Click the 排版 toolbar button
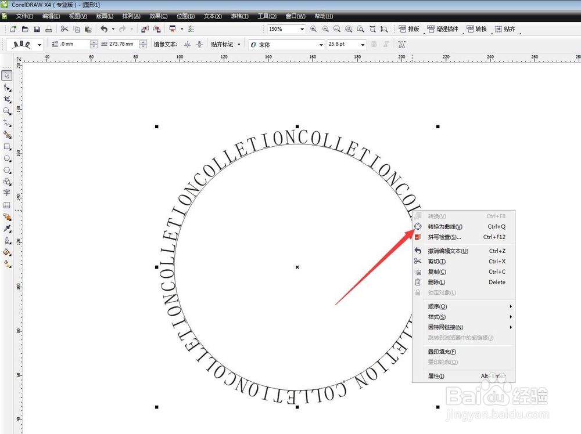 (x=408, y=29)
